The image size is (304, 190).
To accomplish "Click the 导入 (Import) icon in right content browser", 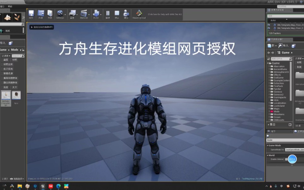I will [280, 46].
